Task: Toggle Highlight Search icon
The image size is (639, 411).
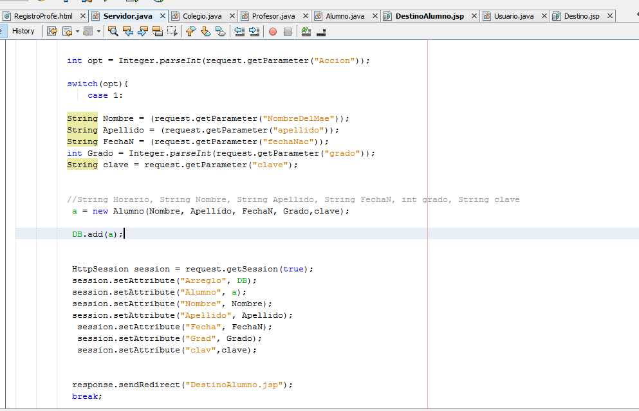Action: (157, 32)
